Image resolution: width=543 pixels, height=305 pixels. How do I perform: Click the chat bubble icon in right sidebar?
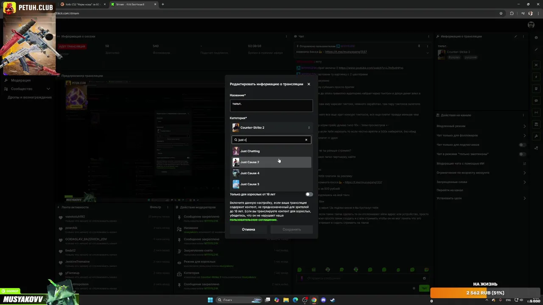(537, 101)
